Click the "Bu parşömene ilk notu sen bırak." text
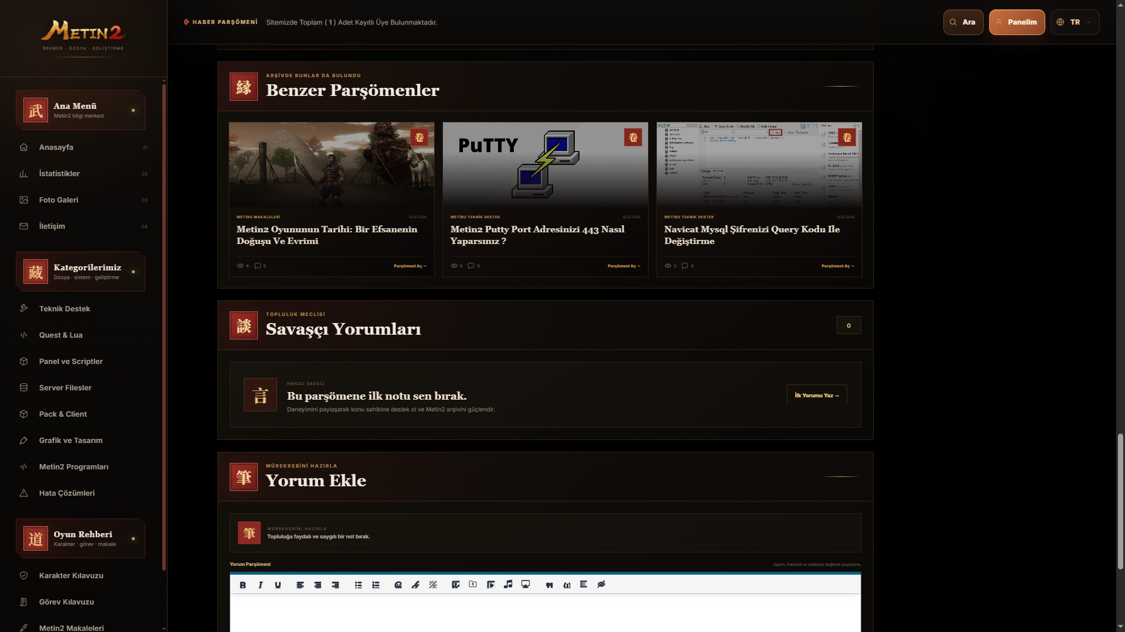Image resolution: width=1125 pixels, height=632 pixels. (377, 396)
